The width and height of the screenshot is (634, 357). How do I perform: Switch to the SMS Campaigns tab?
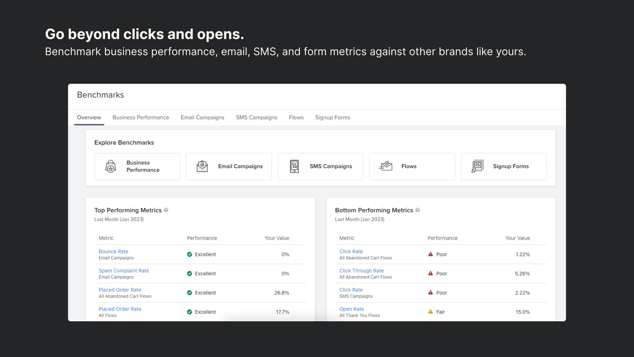point(256,117)
